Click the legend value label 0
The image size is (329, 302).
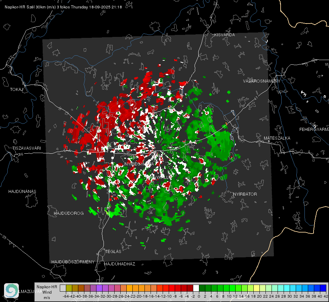(199, 296)
